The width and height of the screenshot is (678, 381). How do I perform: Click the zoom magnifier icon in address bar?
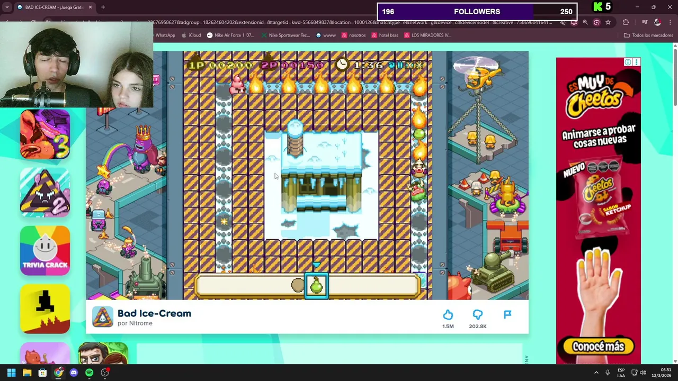(x=585, y=22)
